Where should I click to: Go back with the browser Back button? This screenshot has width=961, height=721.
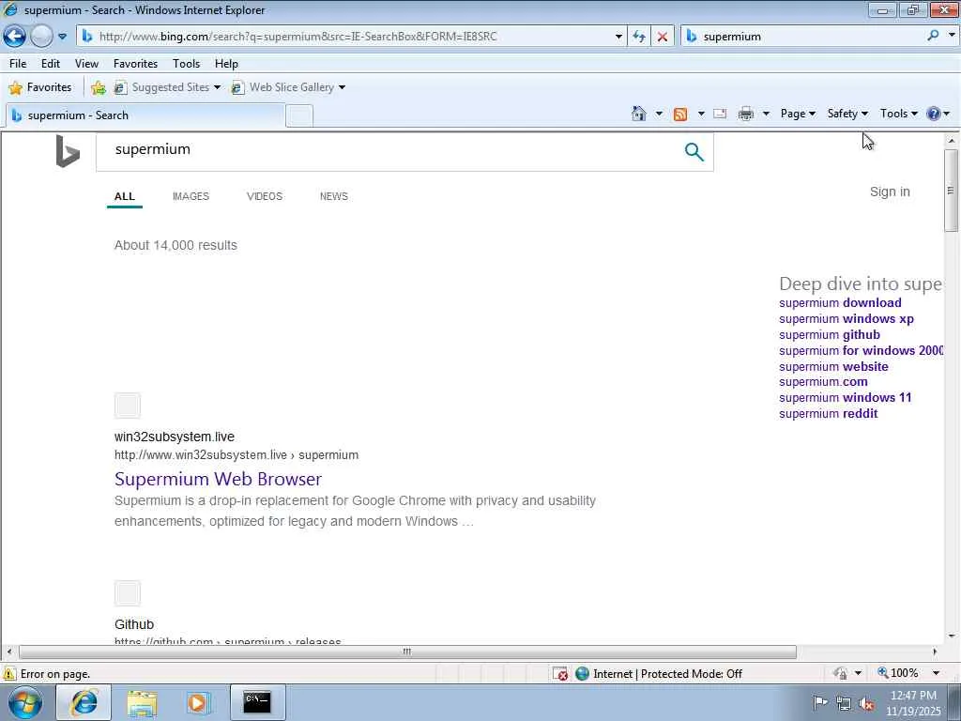point(14,37)
